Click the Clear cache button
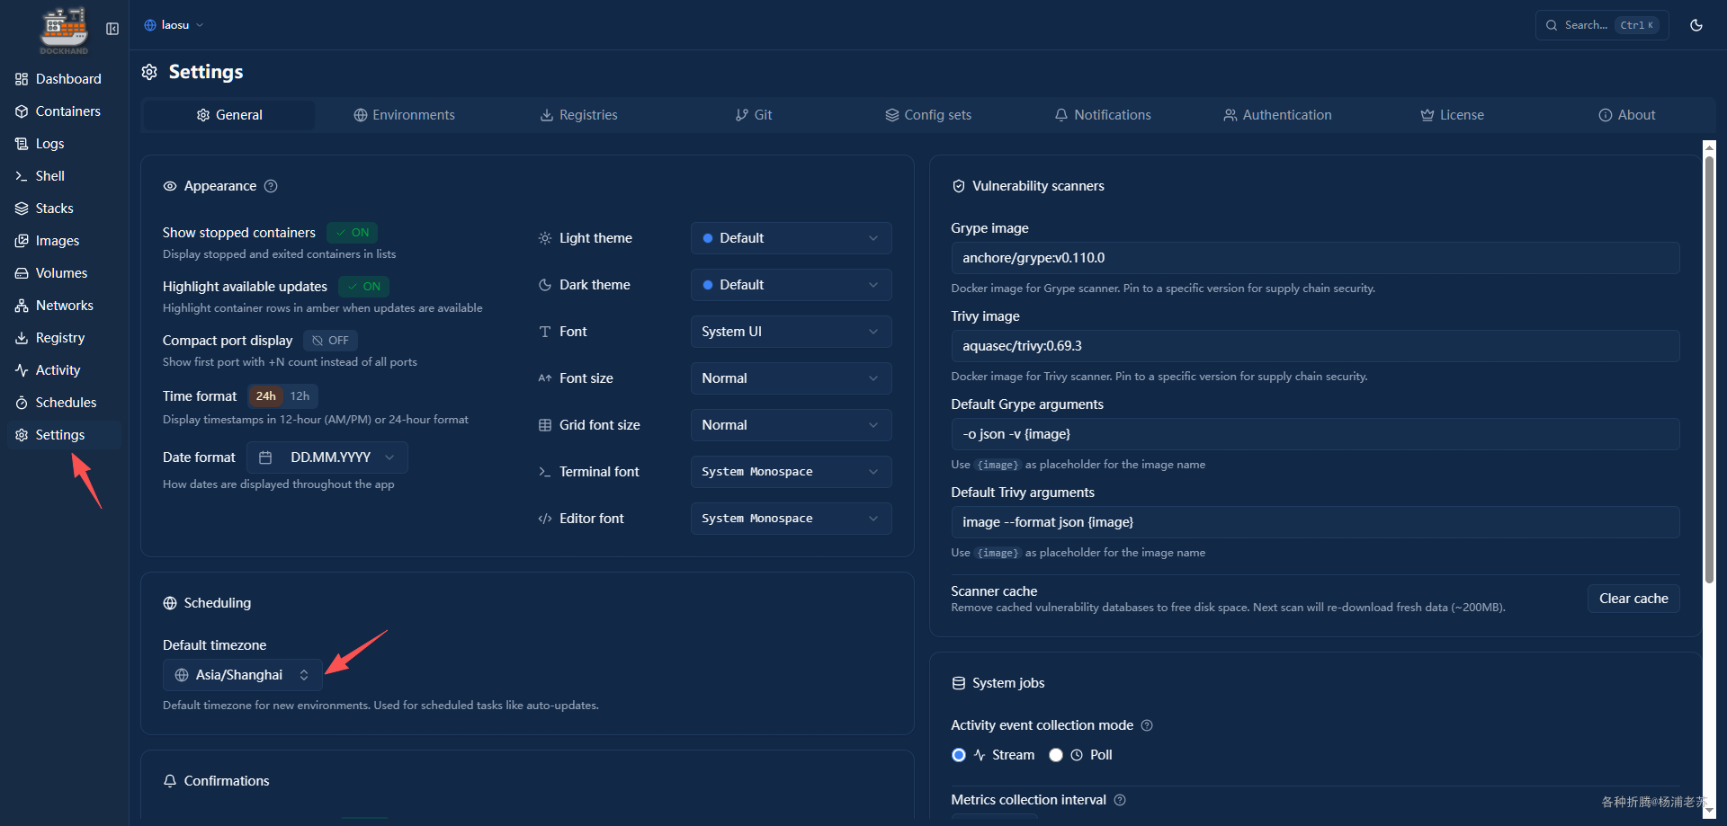The height and width of the screenshot is (826, 1727). coord(1633,599)
